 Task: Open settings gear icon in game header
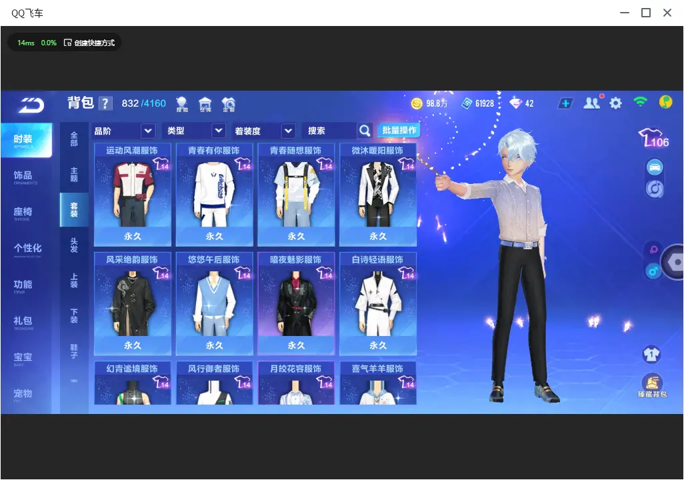tap(615, 103)
